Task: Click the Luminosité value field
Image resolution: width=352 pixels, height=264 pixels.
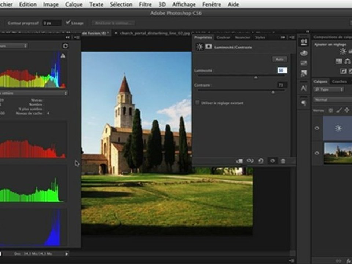Action: pyautogui.click(x=282, y=70)
